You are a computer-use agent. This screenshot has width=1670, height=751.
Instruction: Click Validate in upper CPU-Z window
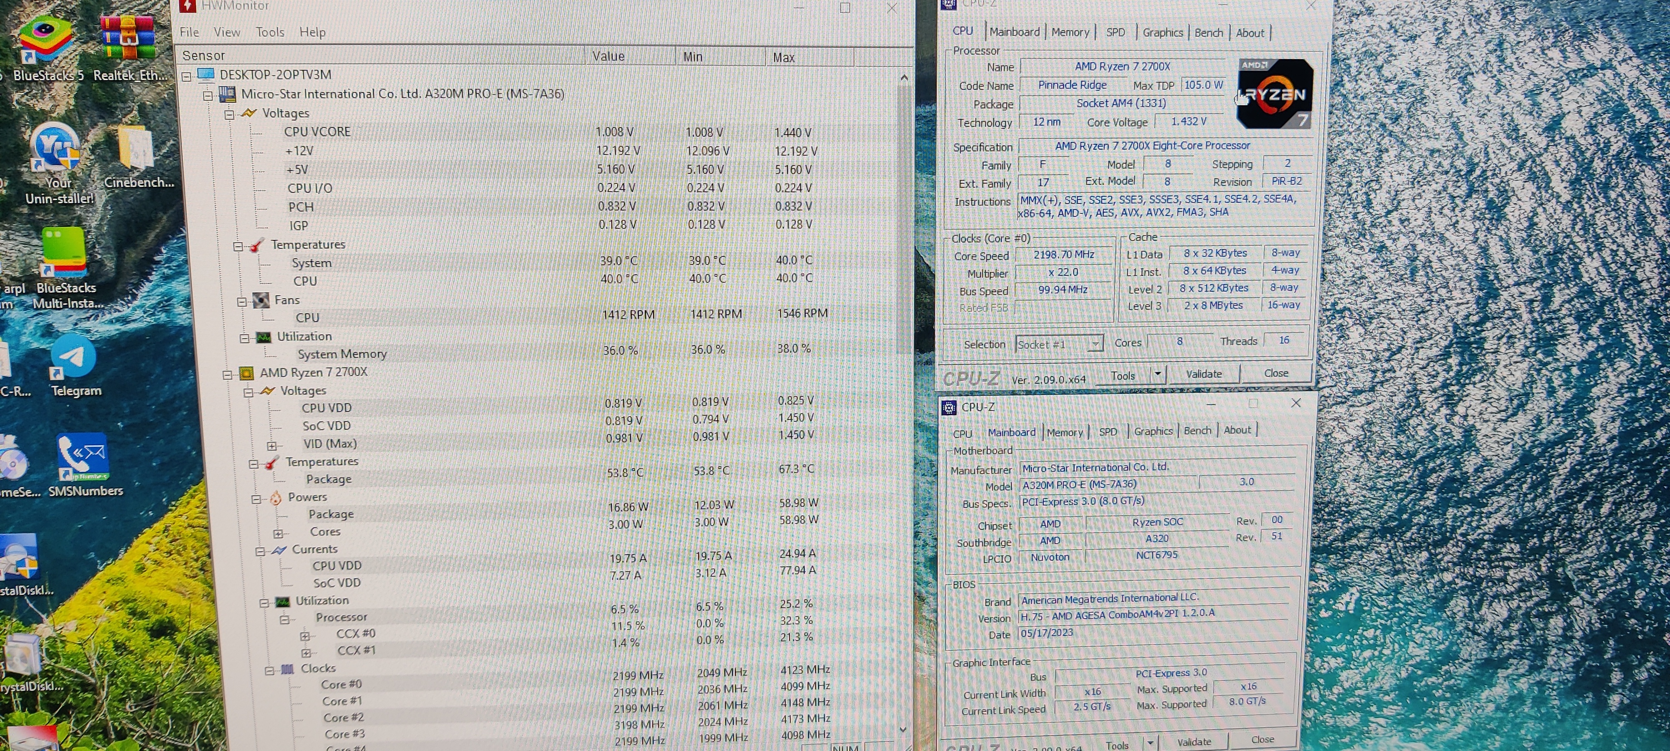tap(1203, 374)
